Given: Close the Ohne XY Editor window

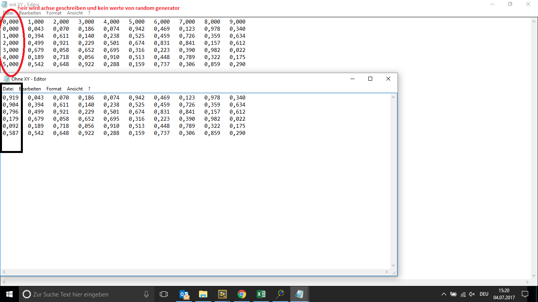Looking at the screenshot, I should [388, 79].
